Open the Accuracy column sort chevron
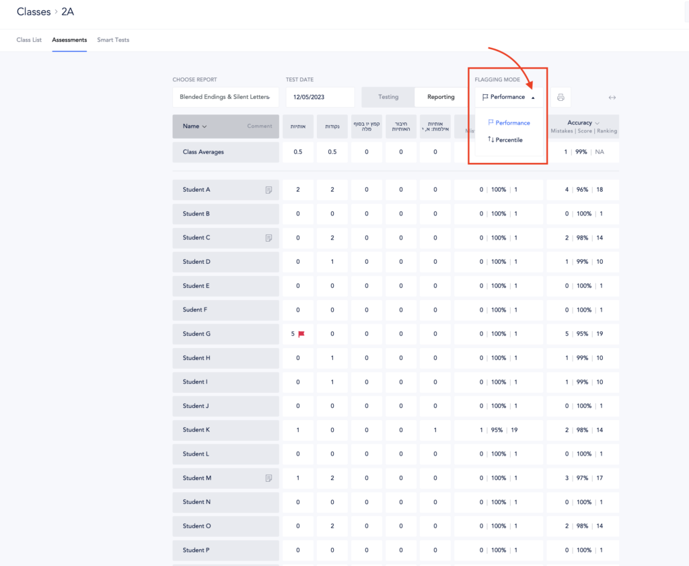 click(x=597, y=123)
